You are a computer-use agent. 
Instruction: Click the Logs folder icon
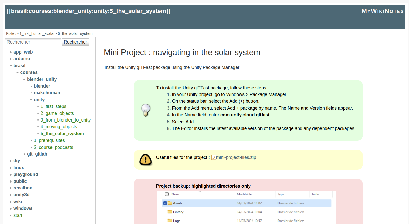point(170,221)
